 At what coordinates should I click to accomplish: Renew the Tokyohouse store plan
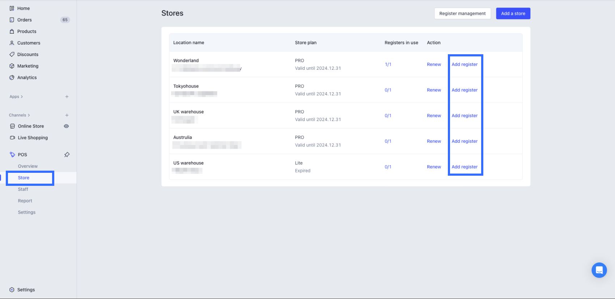point(434,90)
